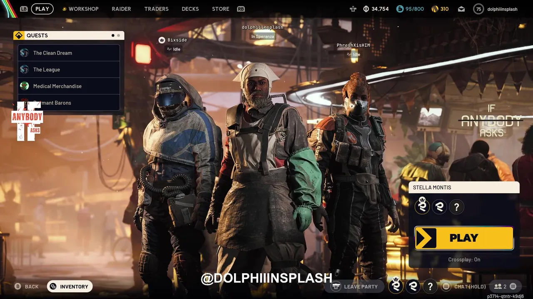Click the LEAVE PARTY button
This screenshot has width=533, height=299.
click(355, 287)
